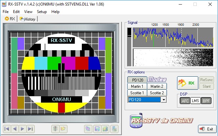218x136 pixels.
Task: Jump to the last received image
Action: (x=30, y=129)
